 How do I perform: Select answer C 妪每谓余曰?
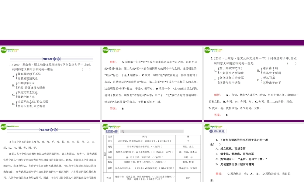tap(241, 159)
